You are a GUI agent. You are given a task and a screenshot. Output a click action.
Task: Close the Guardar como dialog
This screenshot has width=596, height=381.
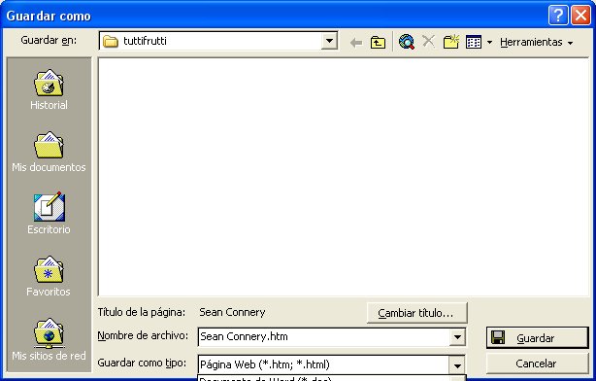coord(580,16)
